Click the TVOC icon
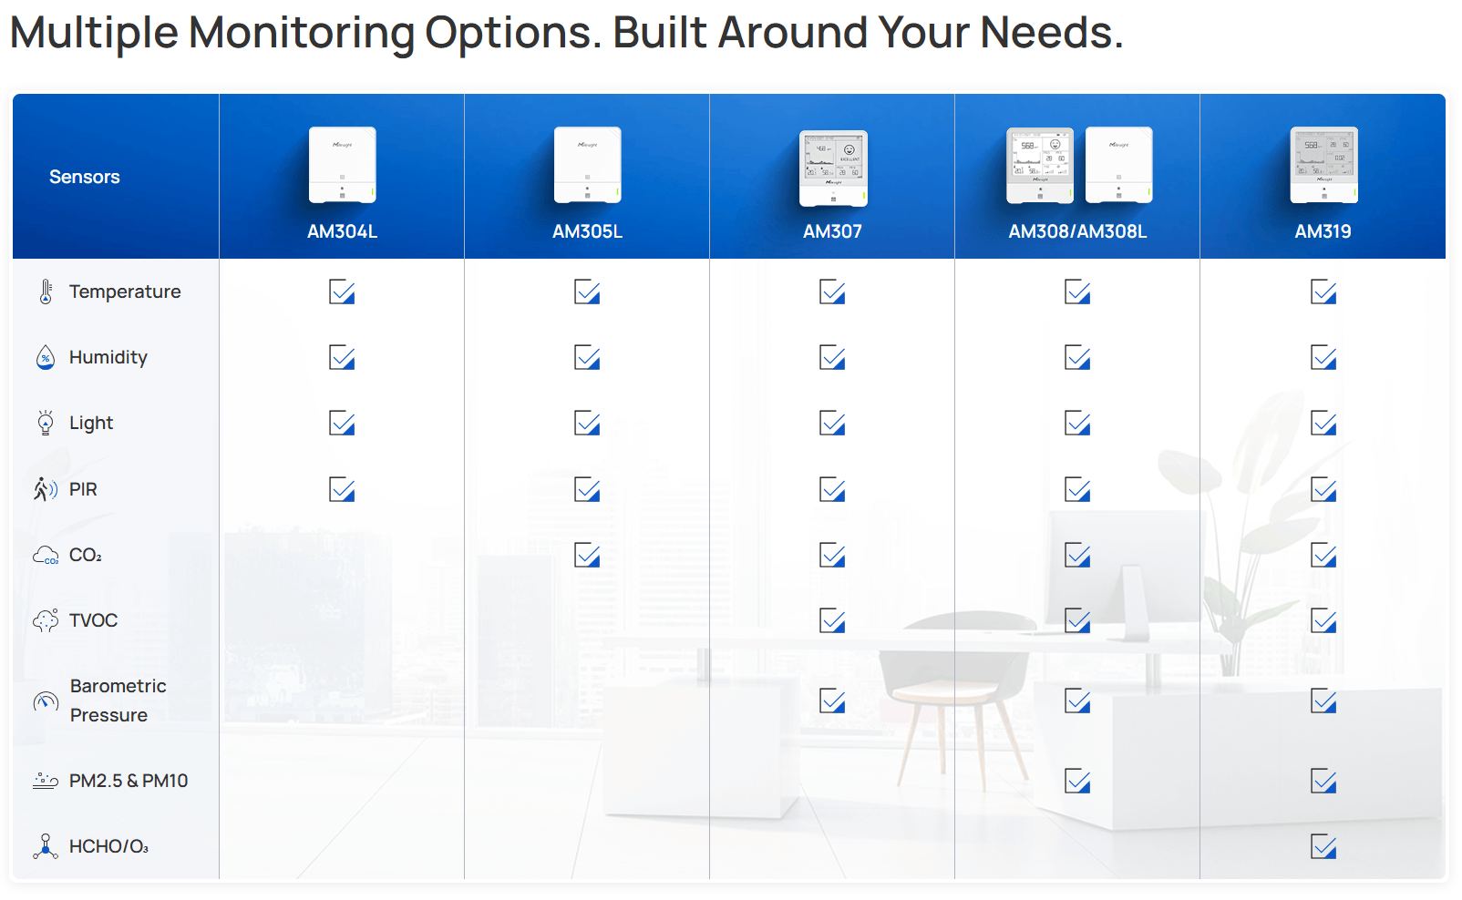 [46, 620]
